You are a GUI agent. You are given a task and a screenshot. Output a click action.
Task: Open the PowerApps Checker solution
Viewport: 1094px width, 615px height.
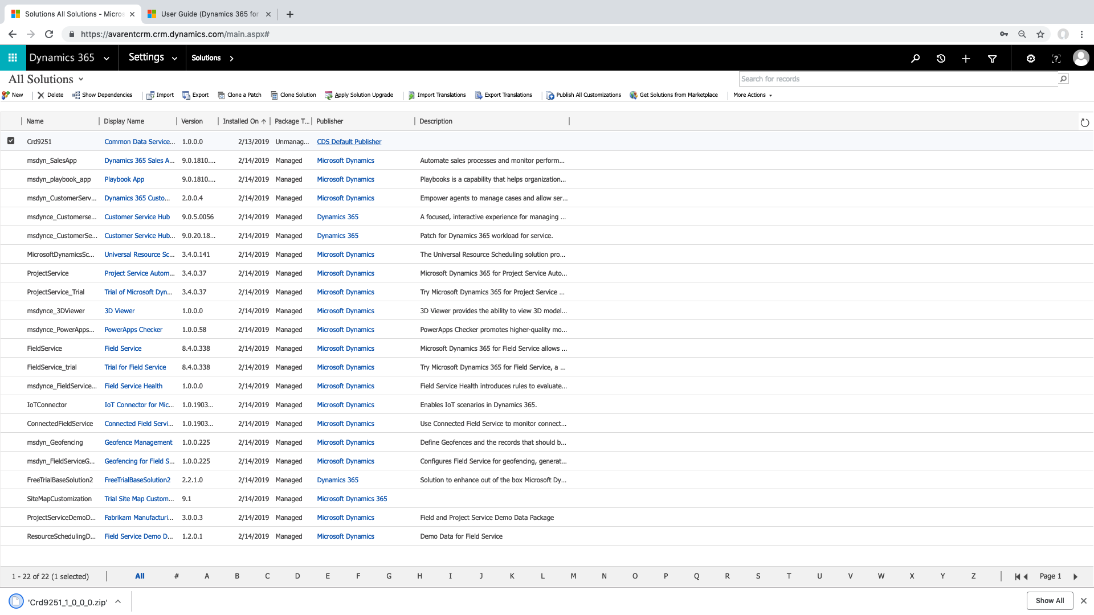click(133, 330)
